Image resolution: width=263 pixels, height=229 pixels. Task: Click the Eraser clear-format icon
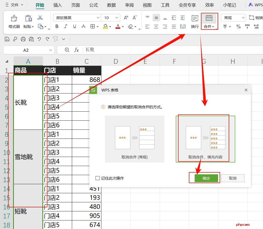tap(131, 26)
